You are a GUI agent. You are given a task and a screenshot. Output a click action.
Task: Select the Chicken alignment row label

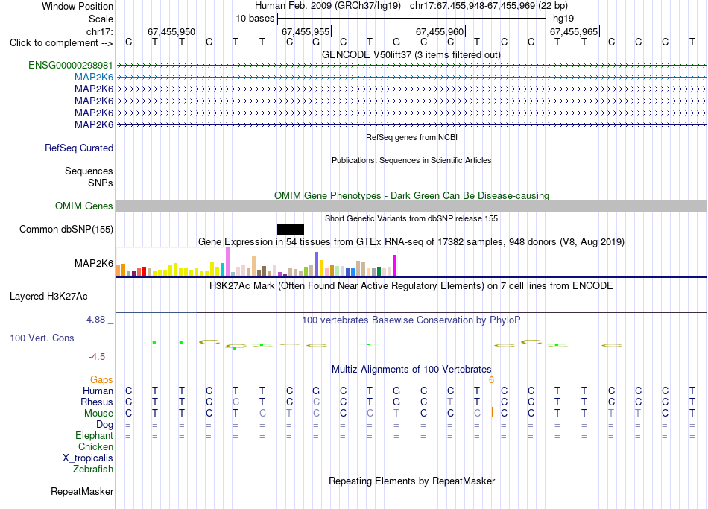click(x=95, y=446)
